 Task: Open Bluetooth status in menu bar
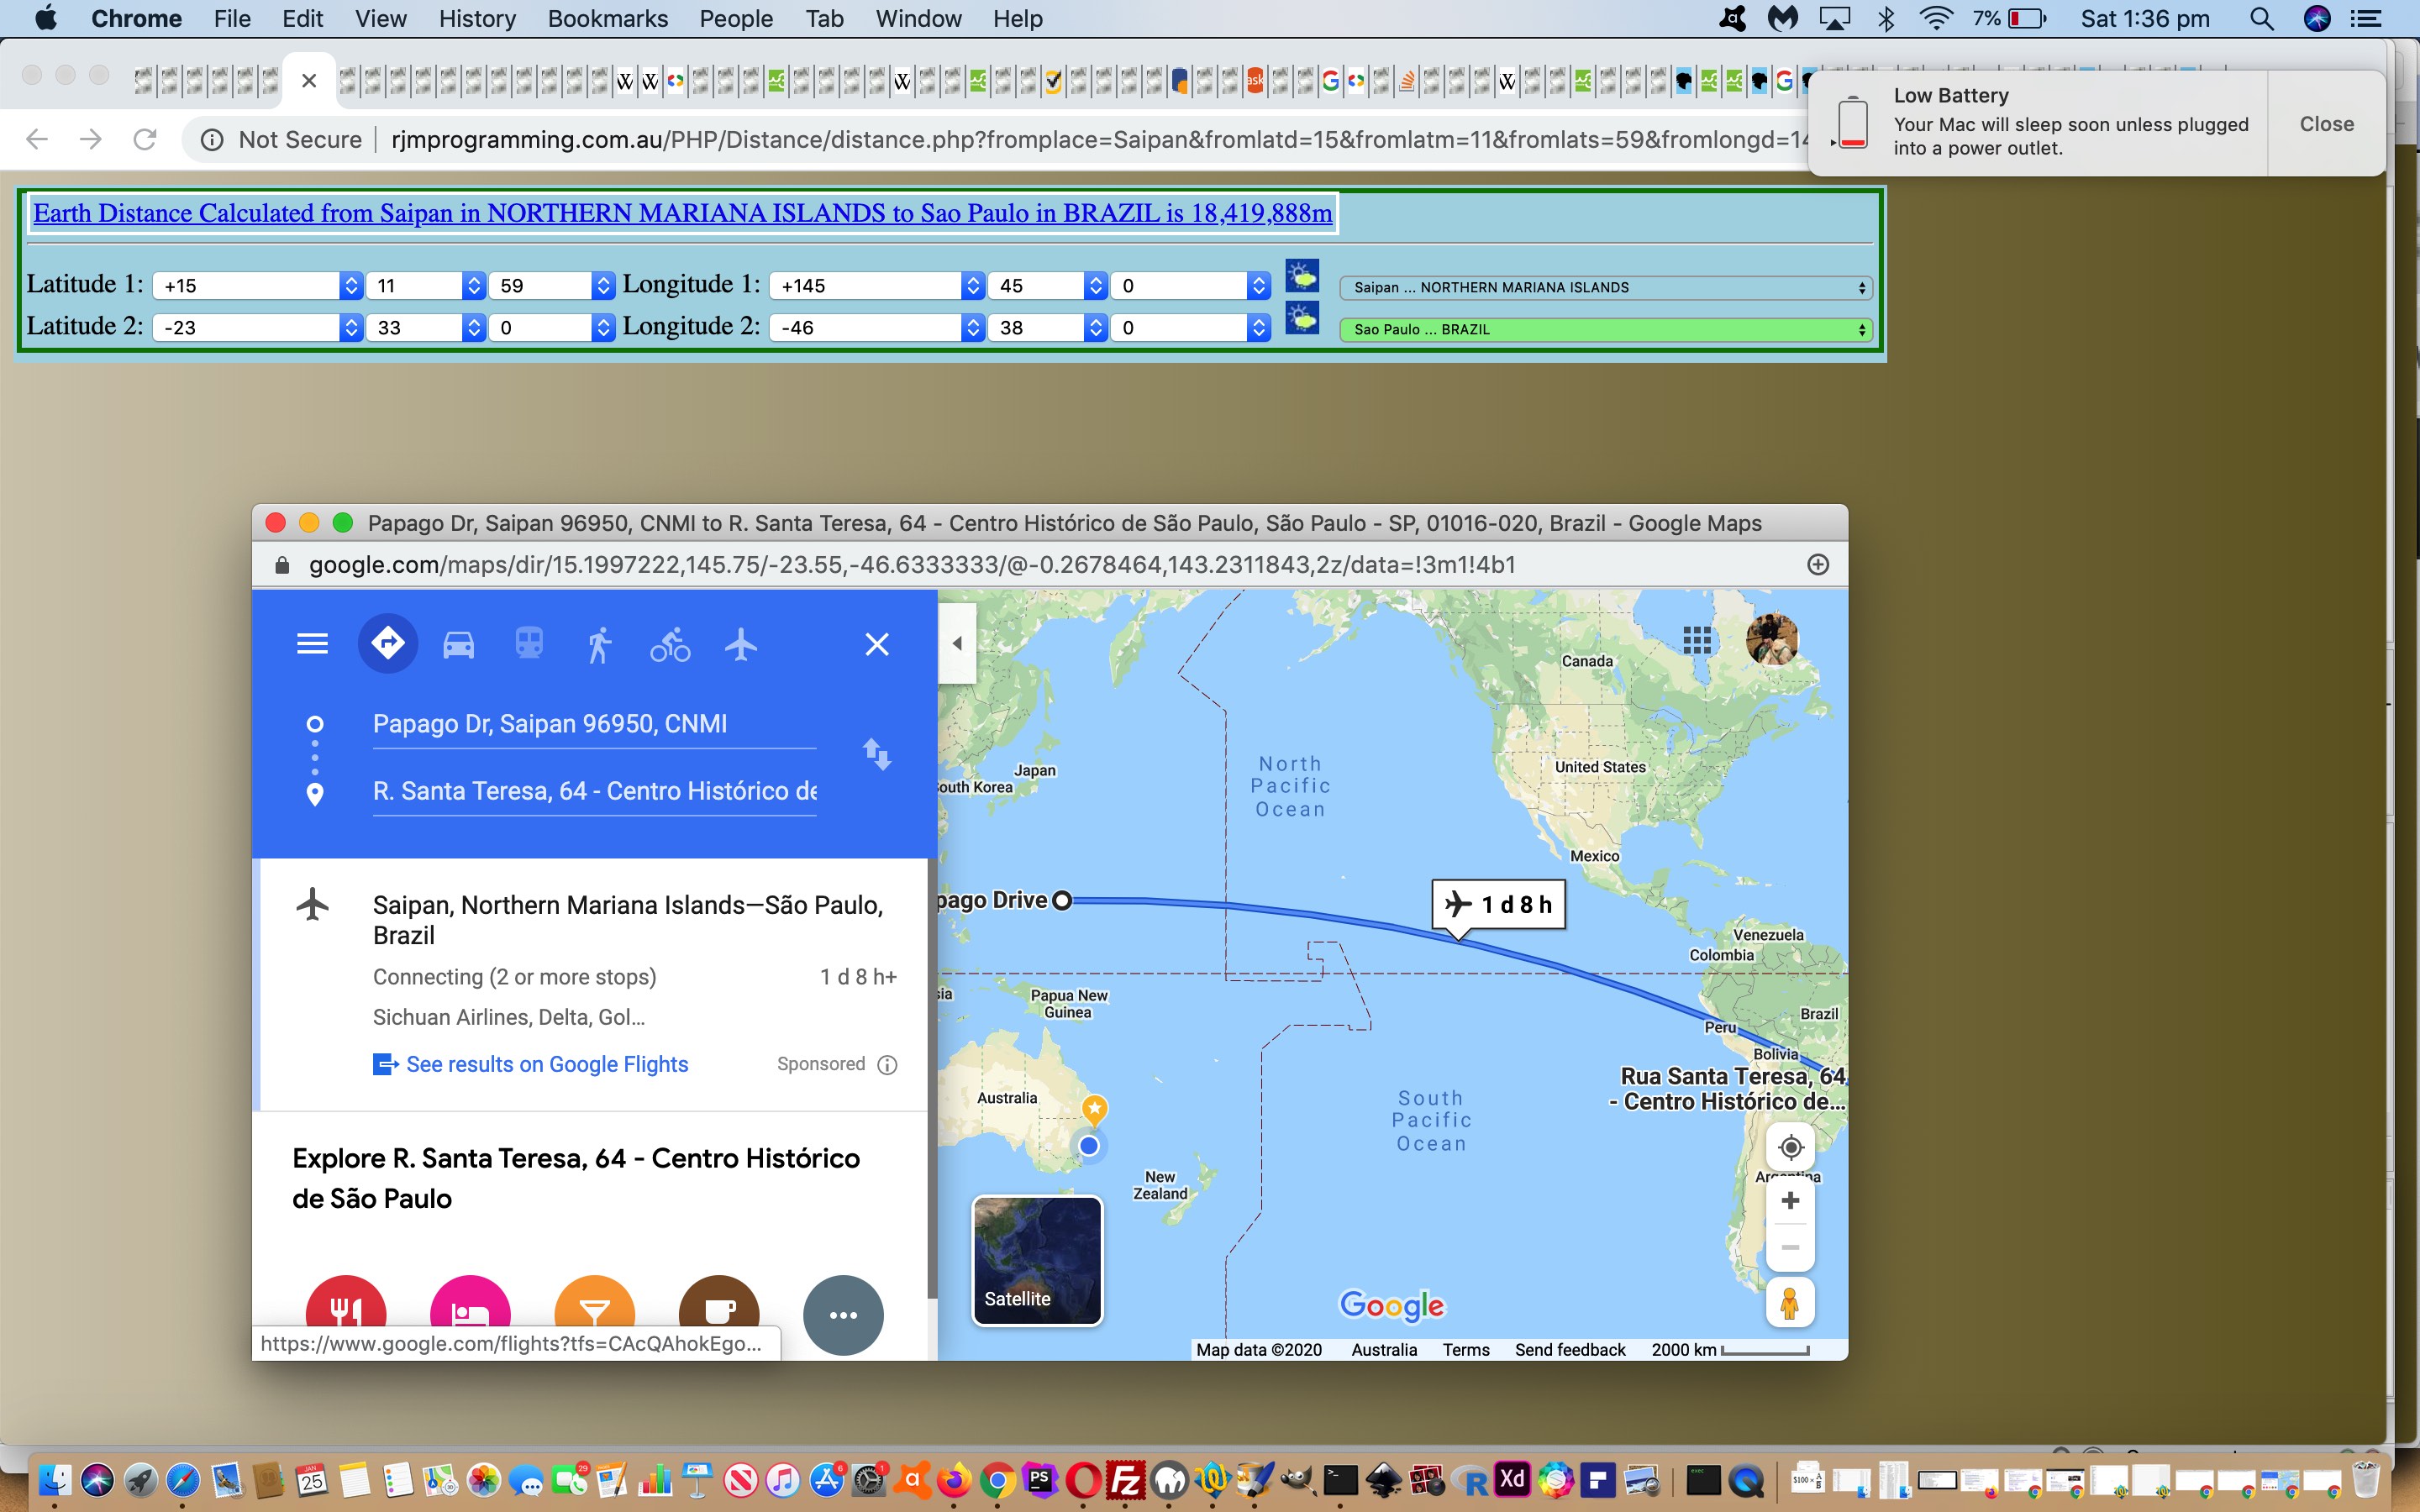1886,19
